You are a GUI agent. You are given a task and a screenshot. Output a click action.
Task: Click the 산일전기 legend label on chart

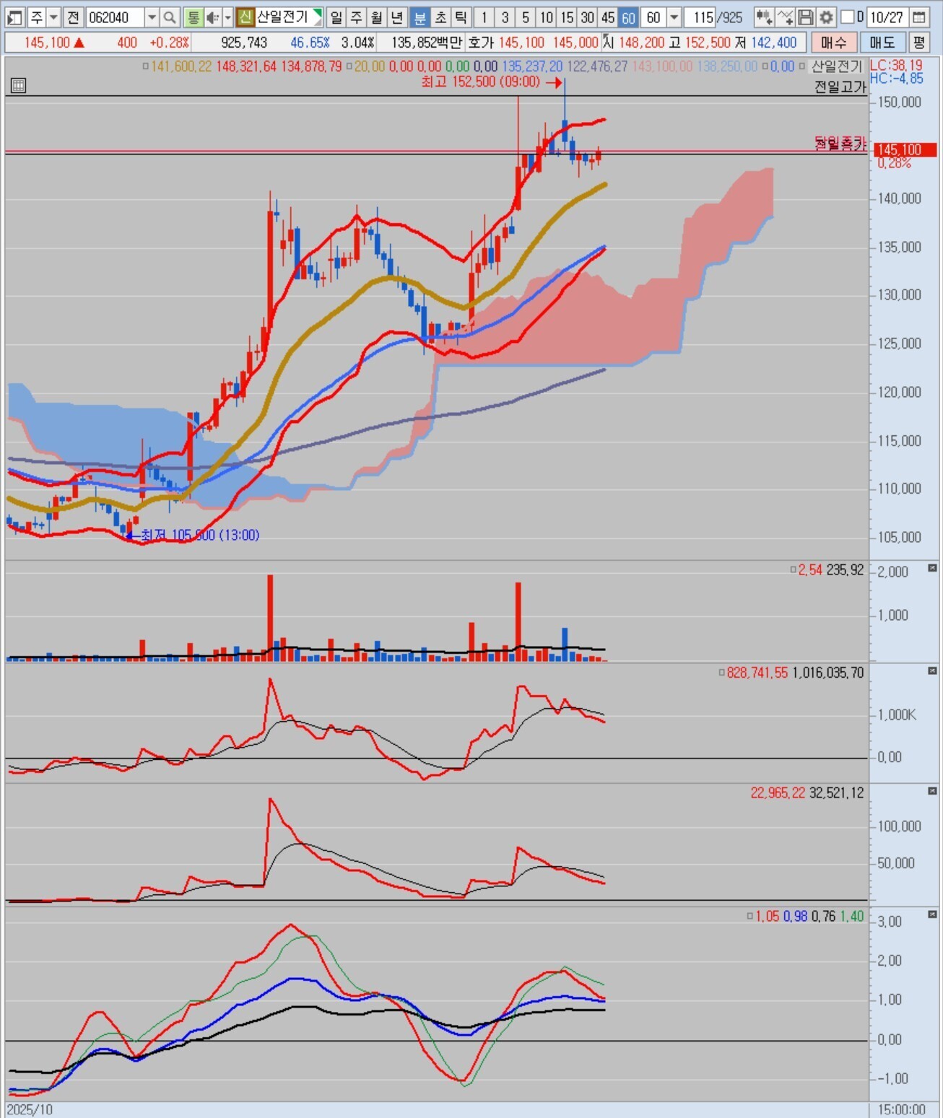(838, 66)
